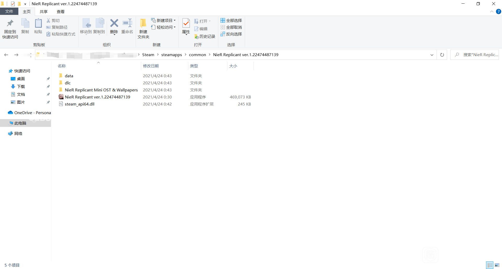Select Cut (剪切) in clipboard group

coord(53,20)
